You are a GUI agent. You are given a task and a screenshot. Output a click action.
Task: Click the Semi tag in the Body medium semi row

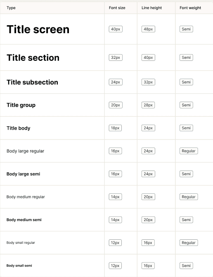186,220
